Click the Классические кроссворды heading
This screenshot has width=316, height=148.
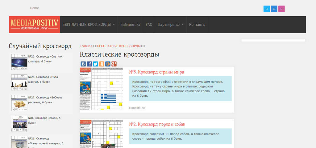tap(119, 54)
